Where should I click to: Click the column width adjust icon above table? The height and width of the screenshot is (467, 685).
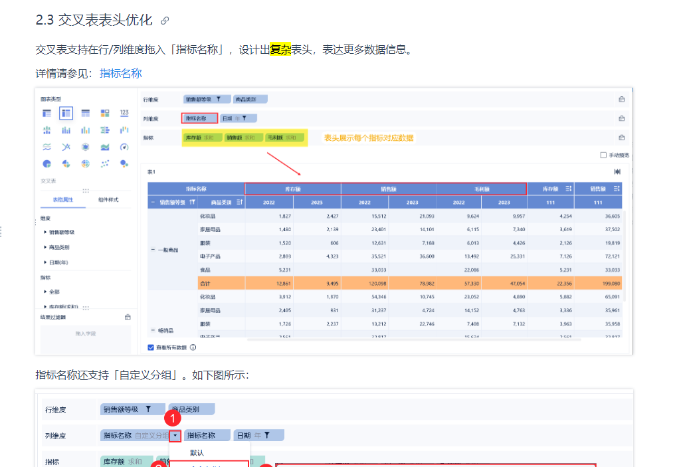coord(617,172)
